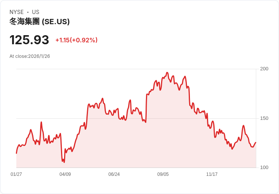Click the leftmost start of the price line
This screenshot has height=194, width=279.
[17, 153]
